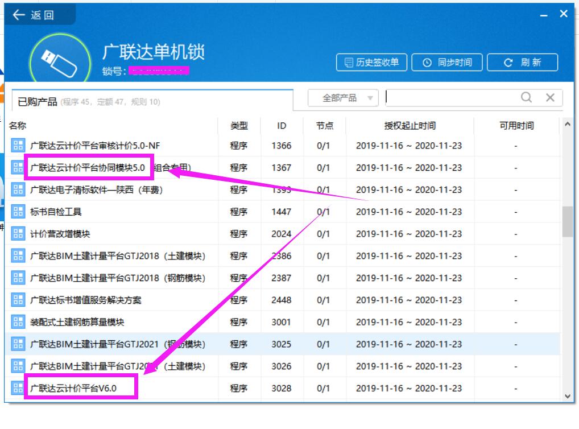Click the icon for 广联达电子清标软件—陕西 row
This screenshot has width=579, height=429.
pos(18,189)
